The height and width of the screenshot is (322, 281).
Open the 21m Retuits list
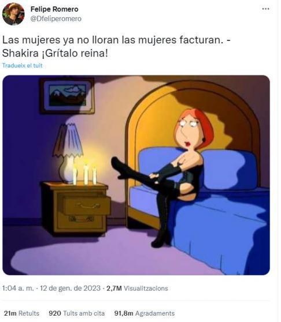(x=21, y=313)
